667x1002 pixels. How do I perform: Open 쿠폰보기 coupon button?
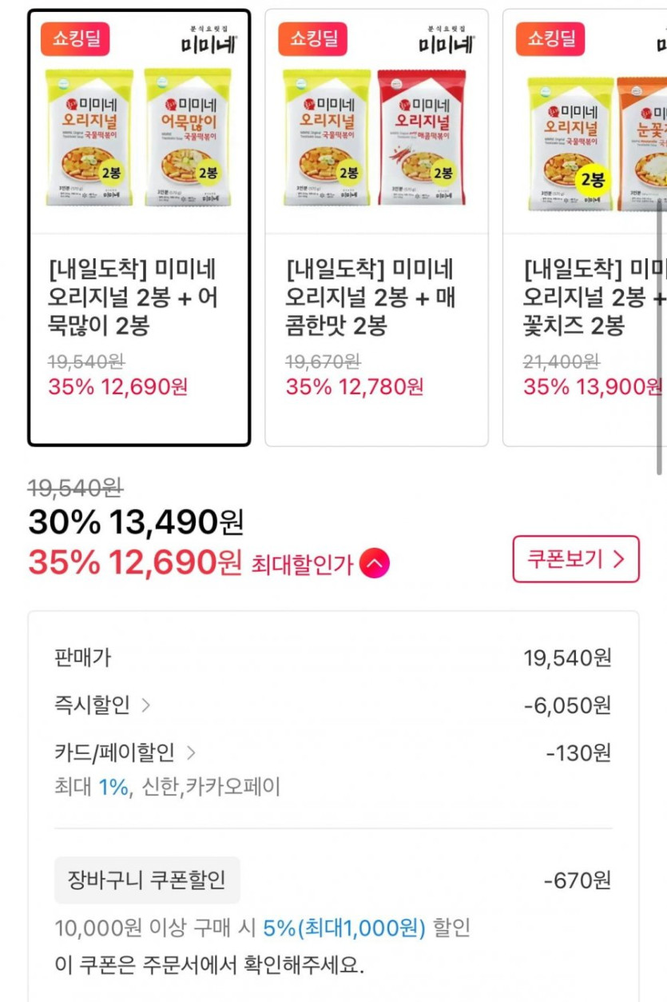click(x=575, y=559)
